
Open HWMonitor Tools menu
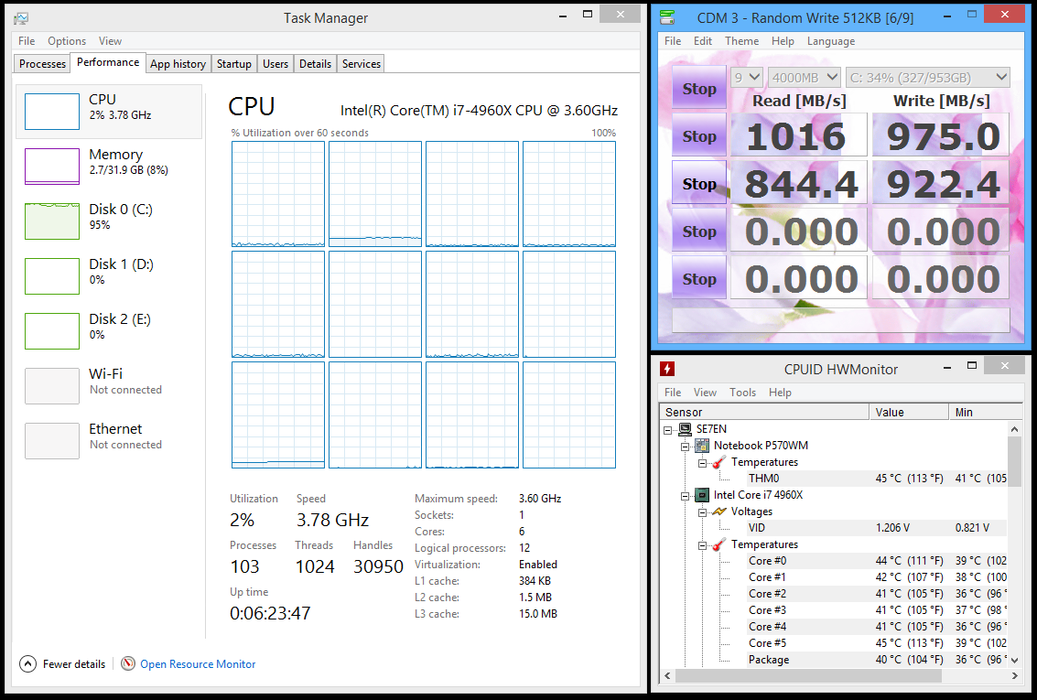point(742,393)
